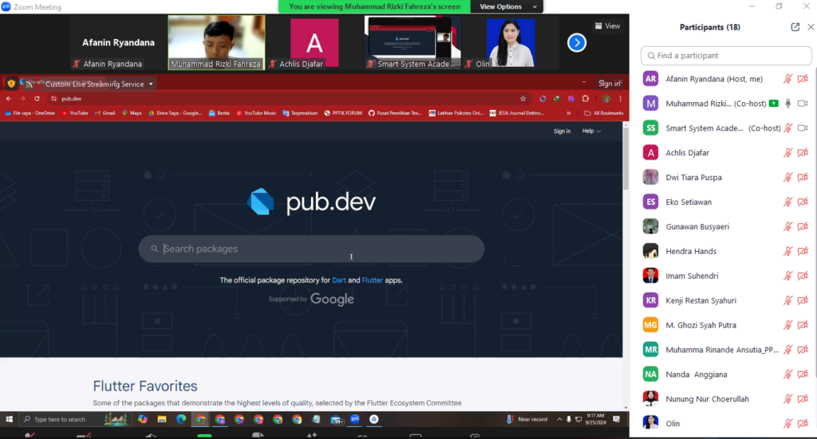Click the browser back arrow
This screenshot has width=817, height=439.
[x=9, y=99]
